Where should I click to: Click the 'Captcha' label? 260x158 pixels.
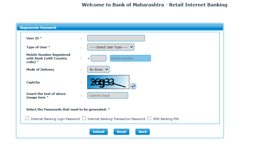pos(33,82)
